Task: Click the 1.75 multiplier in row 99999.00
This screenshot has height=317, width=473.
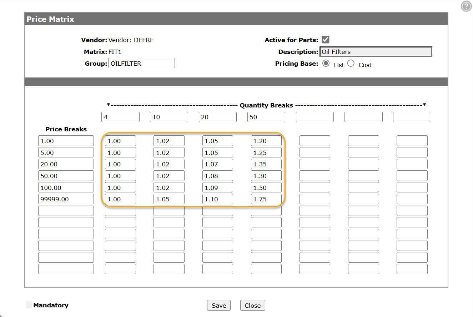Action: click(266, 199)
